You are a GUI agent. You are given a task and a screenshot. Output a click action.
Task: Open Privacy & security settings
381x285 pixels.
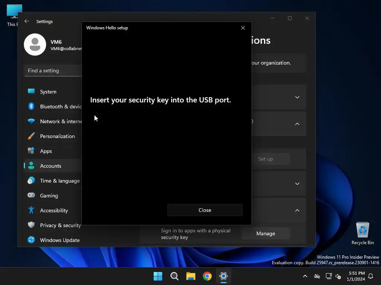pos(53,225)
